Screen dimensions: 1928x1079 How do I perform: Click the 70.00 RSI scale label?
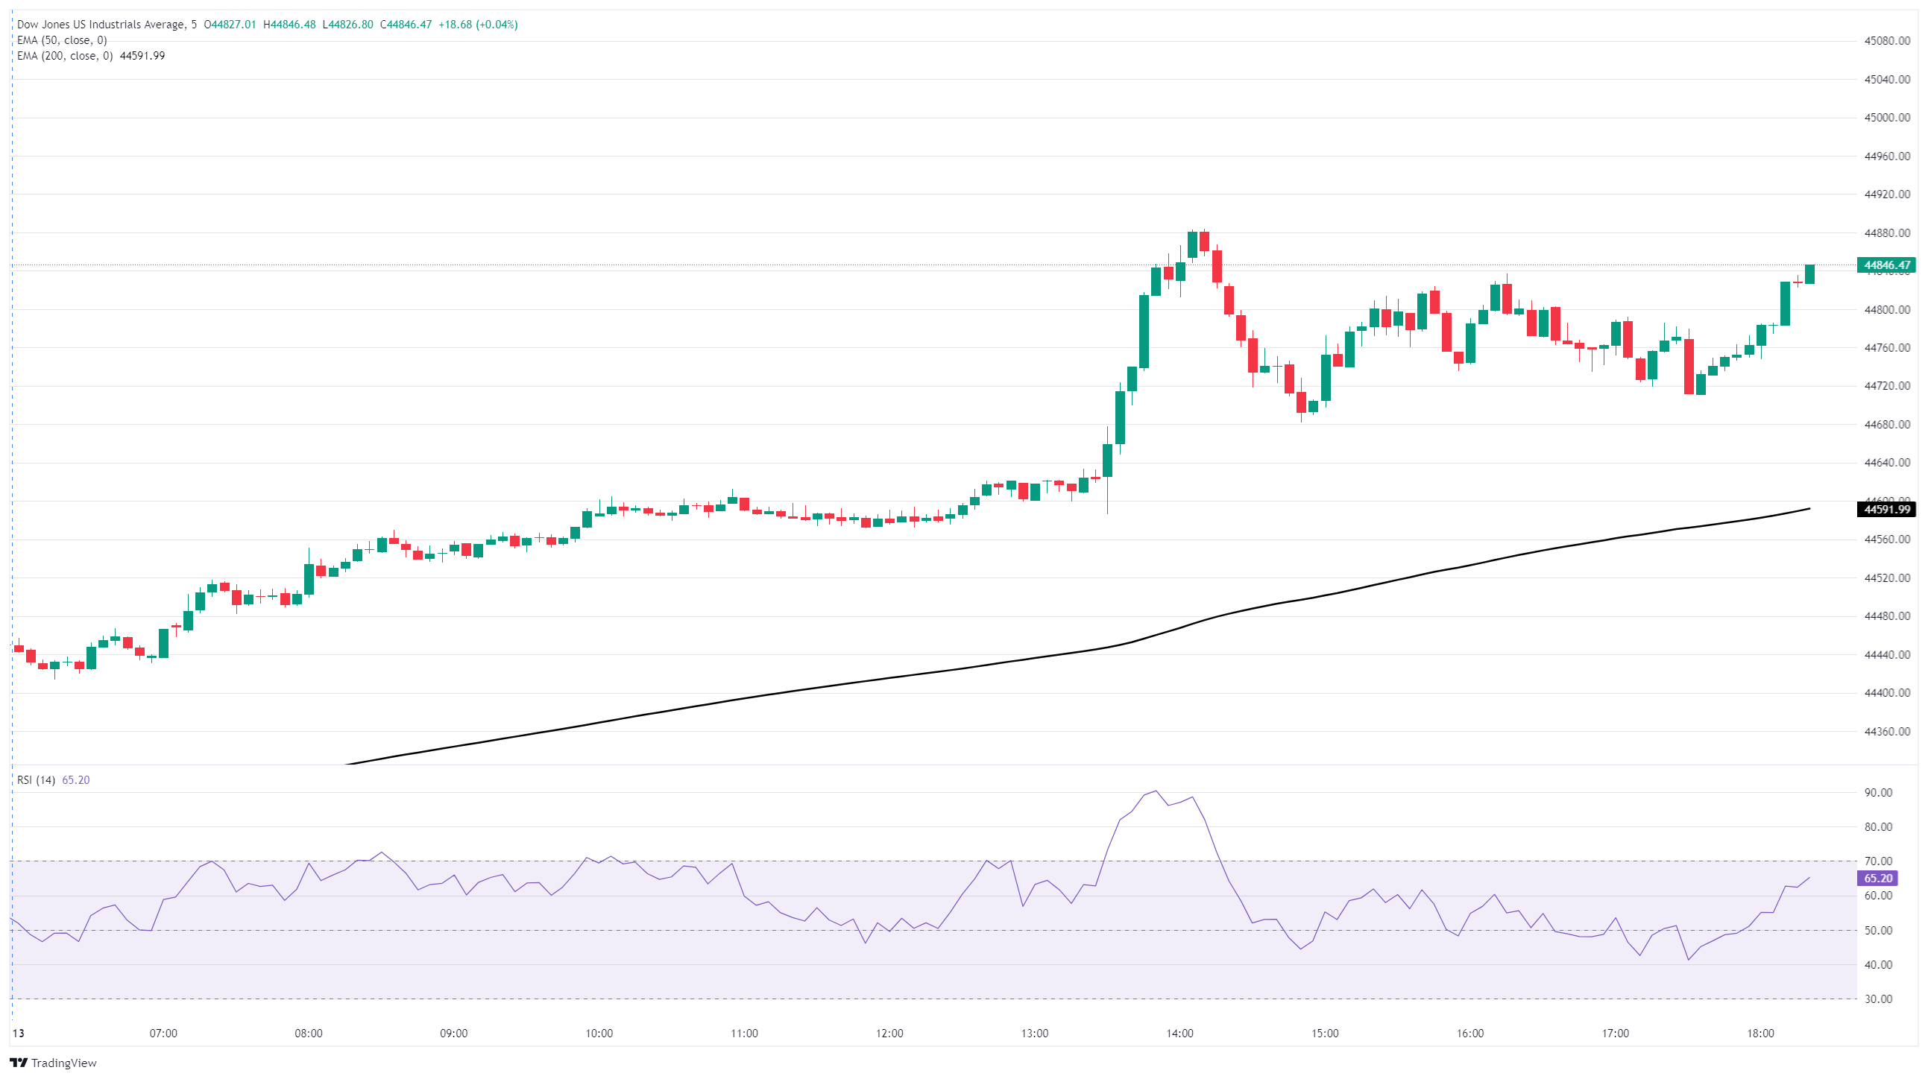(1878, 861)
